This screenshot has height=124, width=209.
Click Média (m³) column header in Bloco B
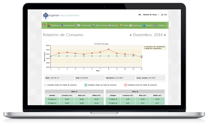click(x=157, y=95)
